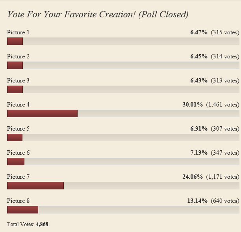
Task: Select the Picture 2 label
Action: [18, 56]
